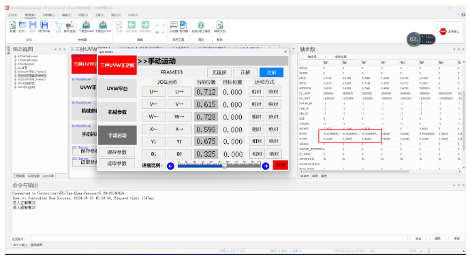Click the disconnect controller icon
Image resolution: width=470 pixels, height=259 pixels.
point(69,25)
